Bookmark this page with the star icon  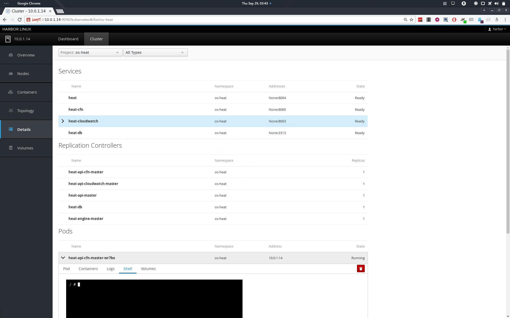[x=411, y=20]
